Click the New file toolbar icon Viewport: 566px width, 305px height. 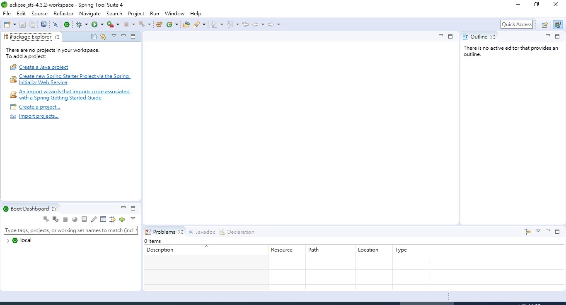tap(7, 24)
